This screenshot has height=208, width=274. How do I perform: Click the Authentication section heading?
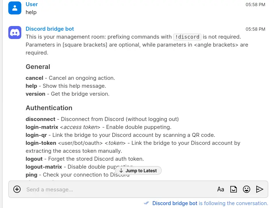point(49,108)
